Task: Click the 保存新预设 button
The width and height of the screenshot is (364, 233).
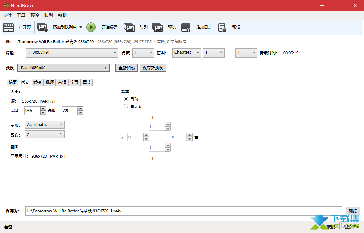Action: click(x=153, y=68)
